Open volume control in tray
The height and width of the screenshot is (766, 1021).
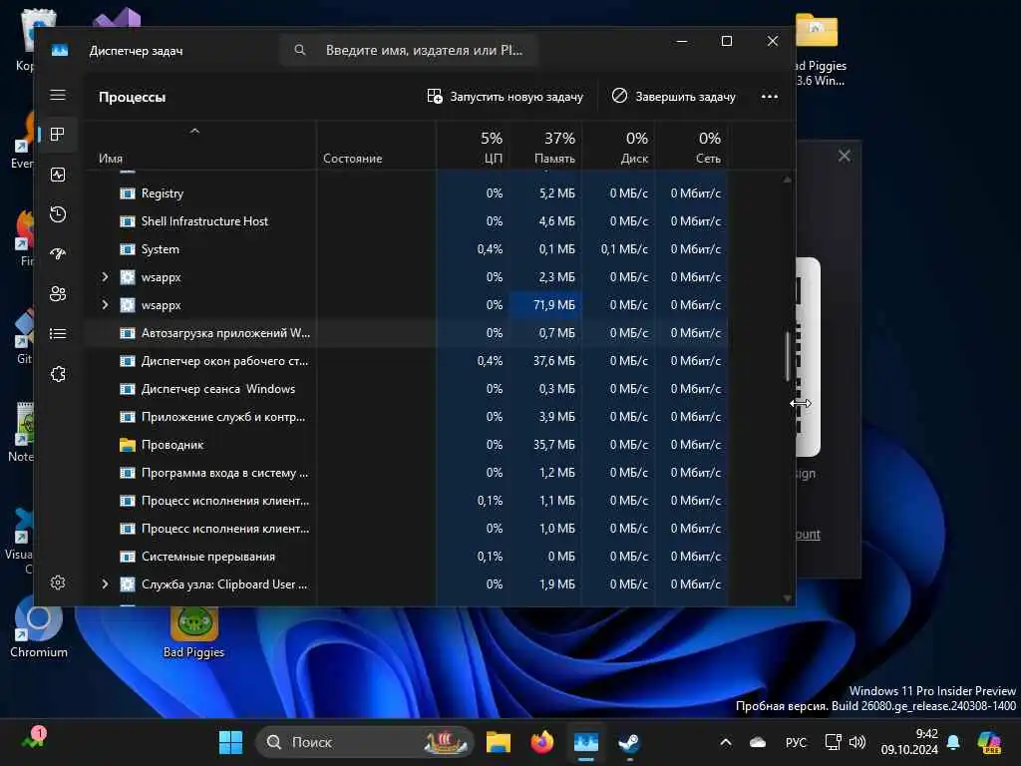(857, 742)
